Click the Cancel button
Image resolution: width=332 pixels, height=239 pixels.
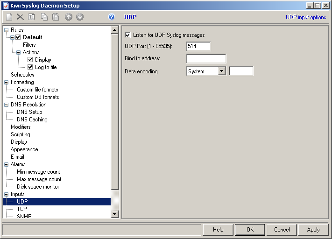[x=282, y=230]
